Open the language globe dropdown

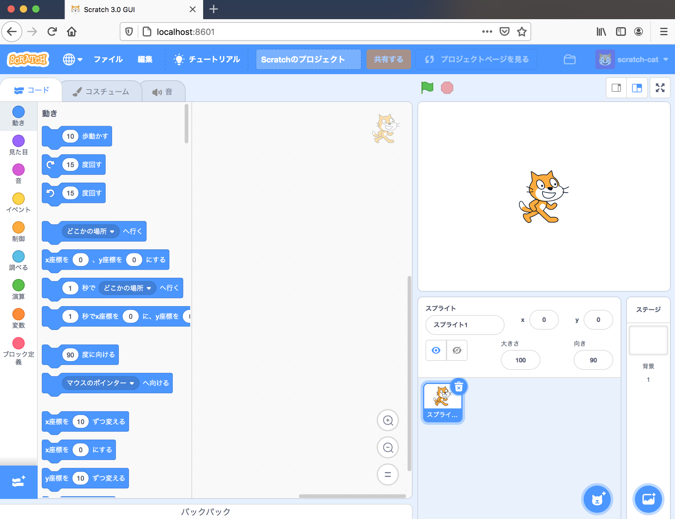[x=72, y=59]
